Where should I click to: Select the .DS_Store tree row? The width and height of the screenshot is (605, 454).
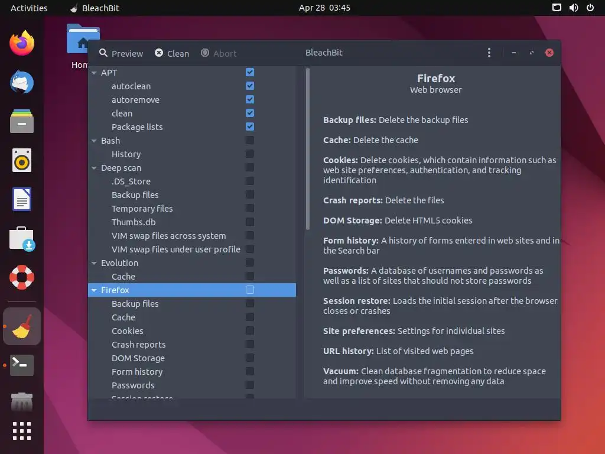pos(192,181)
